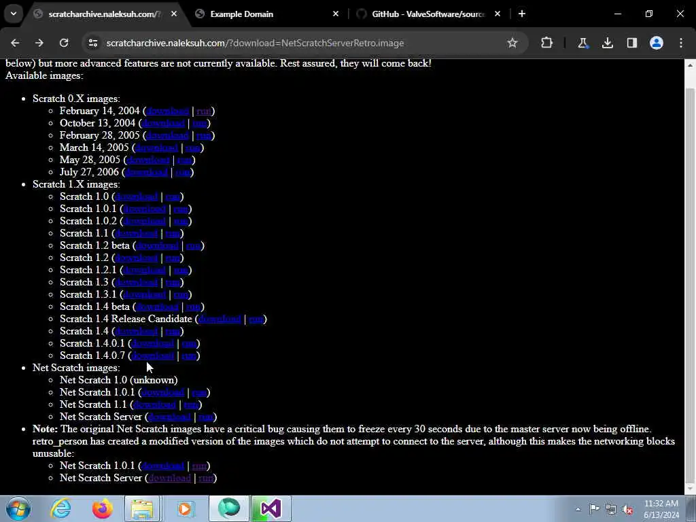Switch to the GitHub ValveSoftware tab
Screen dimensions: 696x522
(428, 14)
